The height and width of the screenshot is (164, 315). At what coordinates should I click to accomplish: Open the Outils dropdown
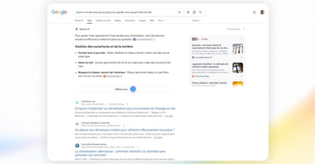coord(196,20)
